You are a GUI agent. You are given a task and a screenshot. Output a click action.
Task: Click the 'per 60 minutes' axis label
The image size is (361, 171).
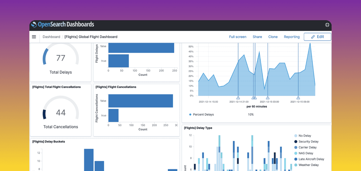pos(257,107)
